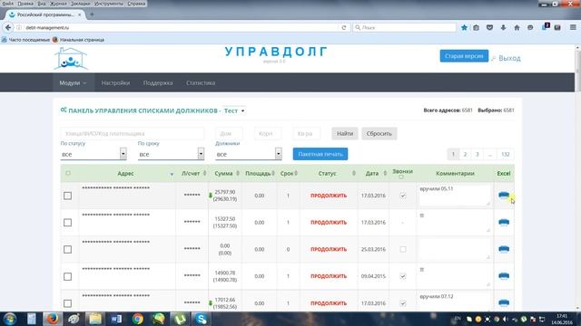
Task: Sort table by Адрес column
Action: tap(125, 173)
